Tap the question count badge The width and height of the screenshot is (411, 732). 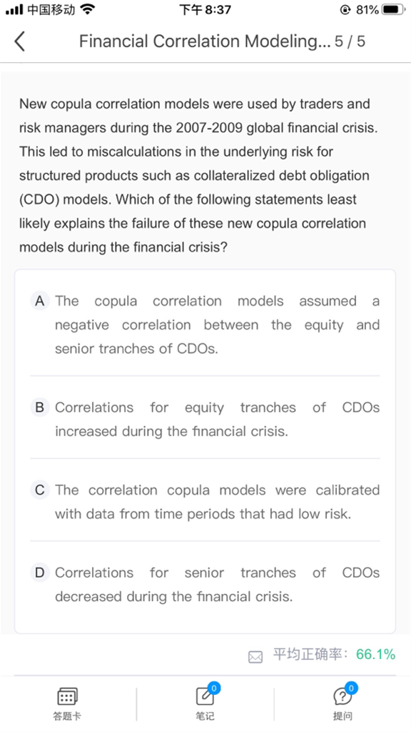click(351, 688)
